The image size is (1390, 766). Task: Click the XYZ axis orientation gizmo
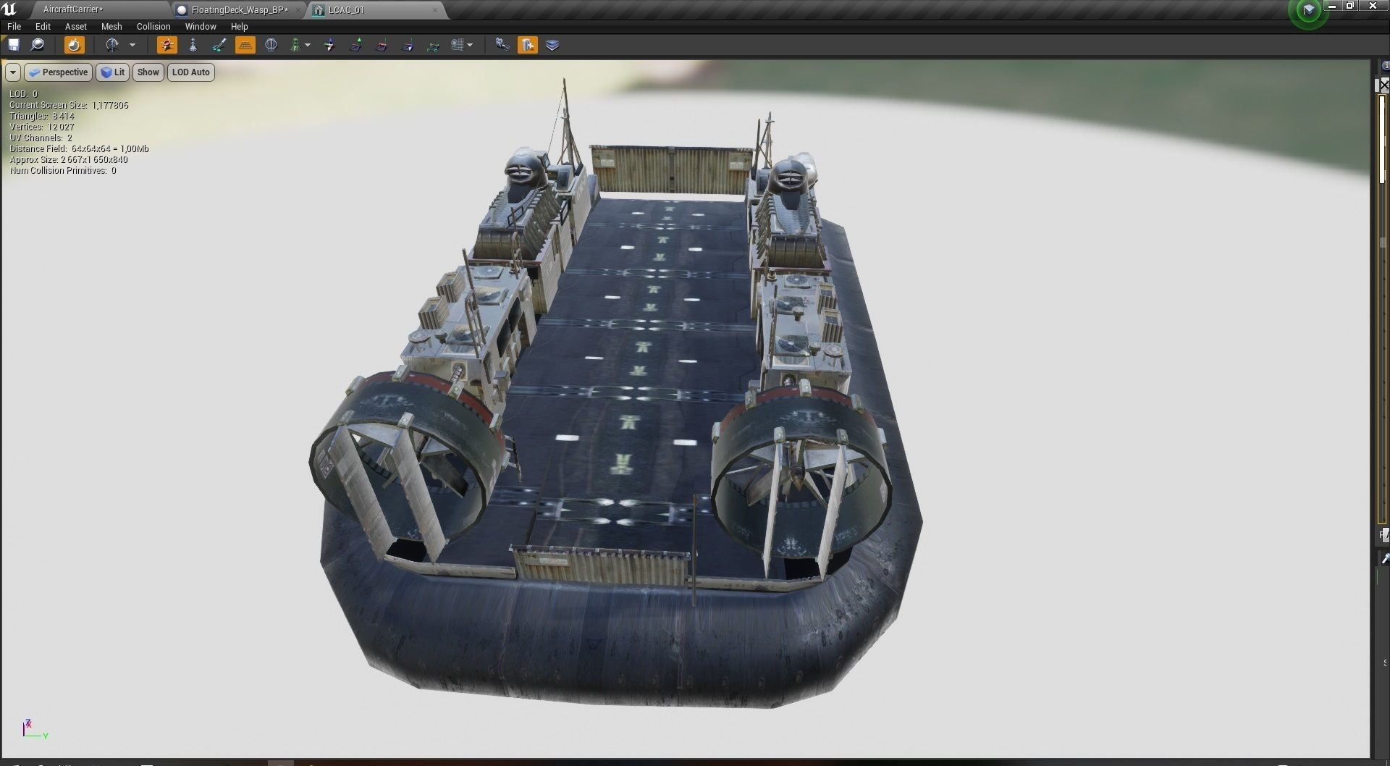pos(34,729)
